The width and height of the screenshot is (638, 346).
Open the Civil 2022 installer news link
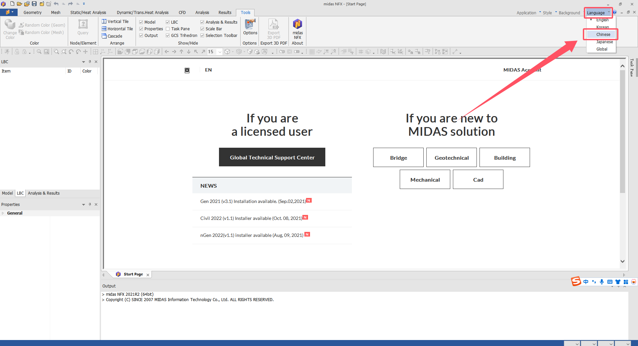[251, 218]
